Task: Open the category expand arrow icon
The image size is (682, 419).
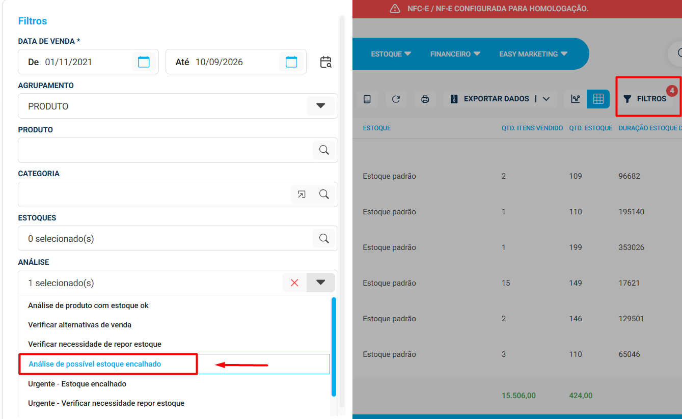Action: tap(302, 194)
